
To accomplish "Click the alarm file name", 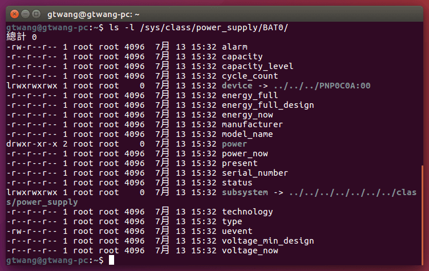I will point(234,47).
